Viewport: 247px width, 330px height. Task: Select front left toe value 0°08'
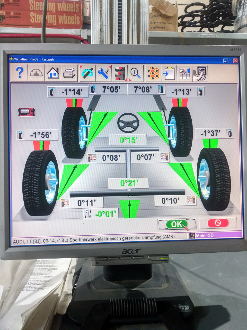[x=111, y=158]
